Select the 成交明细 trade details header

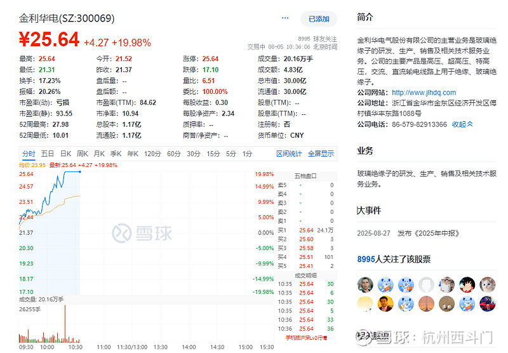[305, 276]
